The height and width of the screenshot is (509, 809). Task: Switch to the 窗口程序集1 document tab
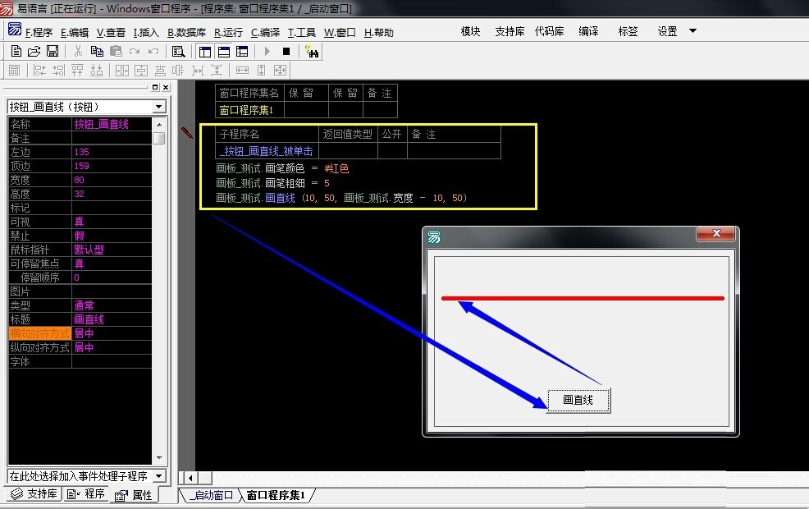[276, 496]
